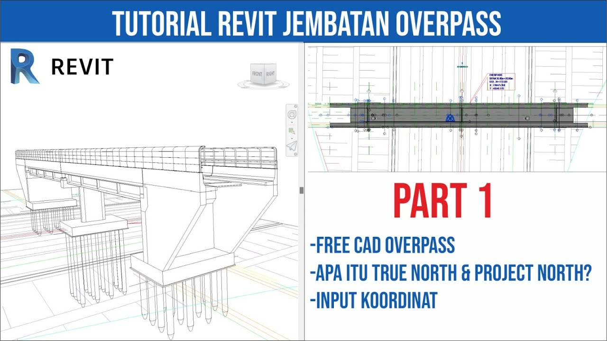Screen dimensions: 607x341
Task: Click the OVERPASS annotation tag in plan view
Action: (501, 82)
